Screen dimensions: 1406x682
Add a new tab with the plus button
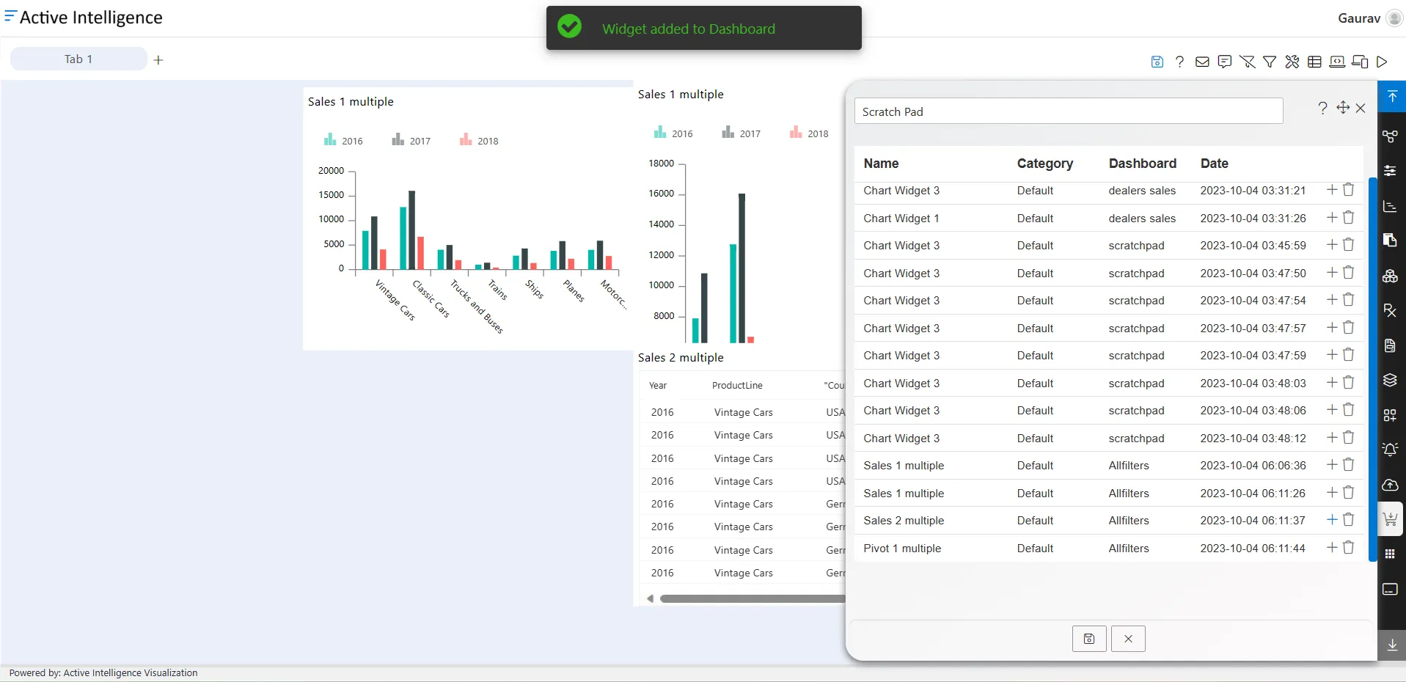tap(158, 60)
